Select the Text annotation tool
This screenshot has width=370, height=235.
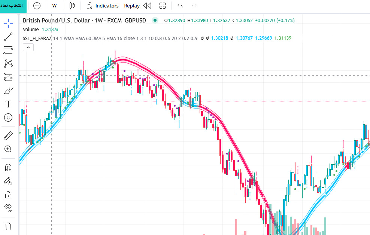click(8, 104)
